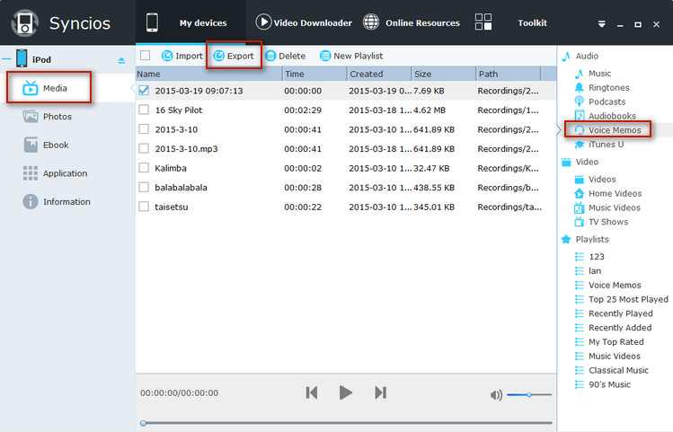This screenshot has height=432, width=673.
Task: Open the Online Resources tab
Action: click(x=411, y=22)
